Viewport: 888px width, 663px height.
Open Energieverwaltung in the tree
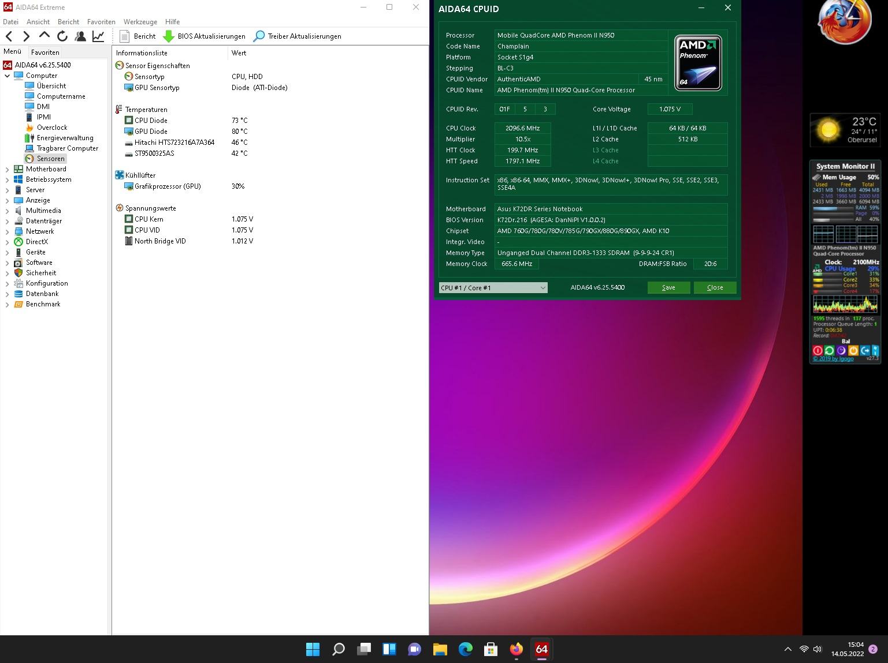(x=65, y=138)
